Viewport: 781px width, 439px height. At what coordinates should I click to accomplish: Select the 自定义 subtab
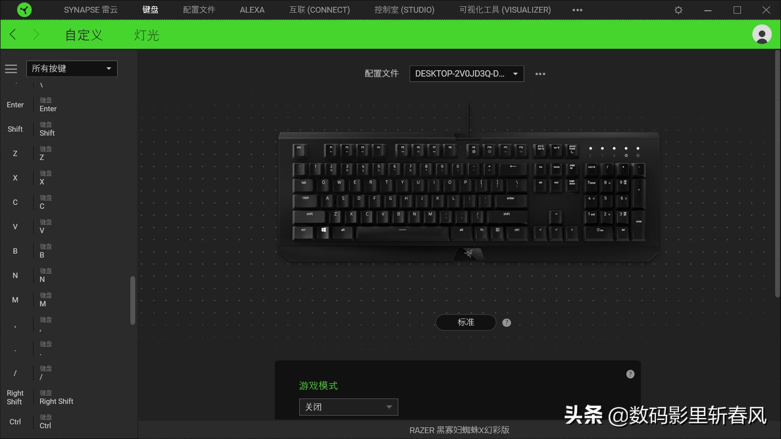pyautogui.click(x=84, y=35)
